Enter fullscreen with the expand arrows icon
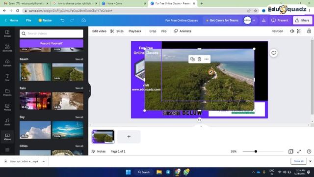Screen dimensions: 314x177 coord(299,151)
